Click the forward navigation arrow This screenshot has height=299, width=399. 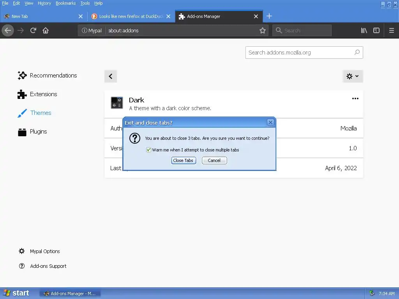21,30
